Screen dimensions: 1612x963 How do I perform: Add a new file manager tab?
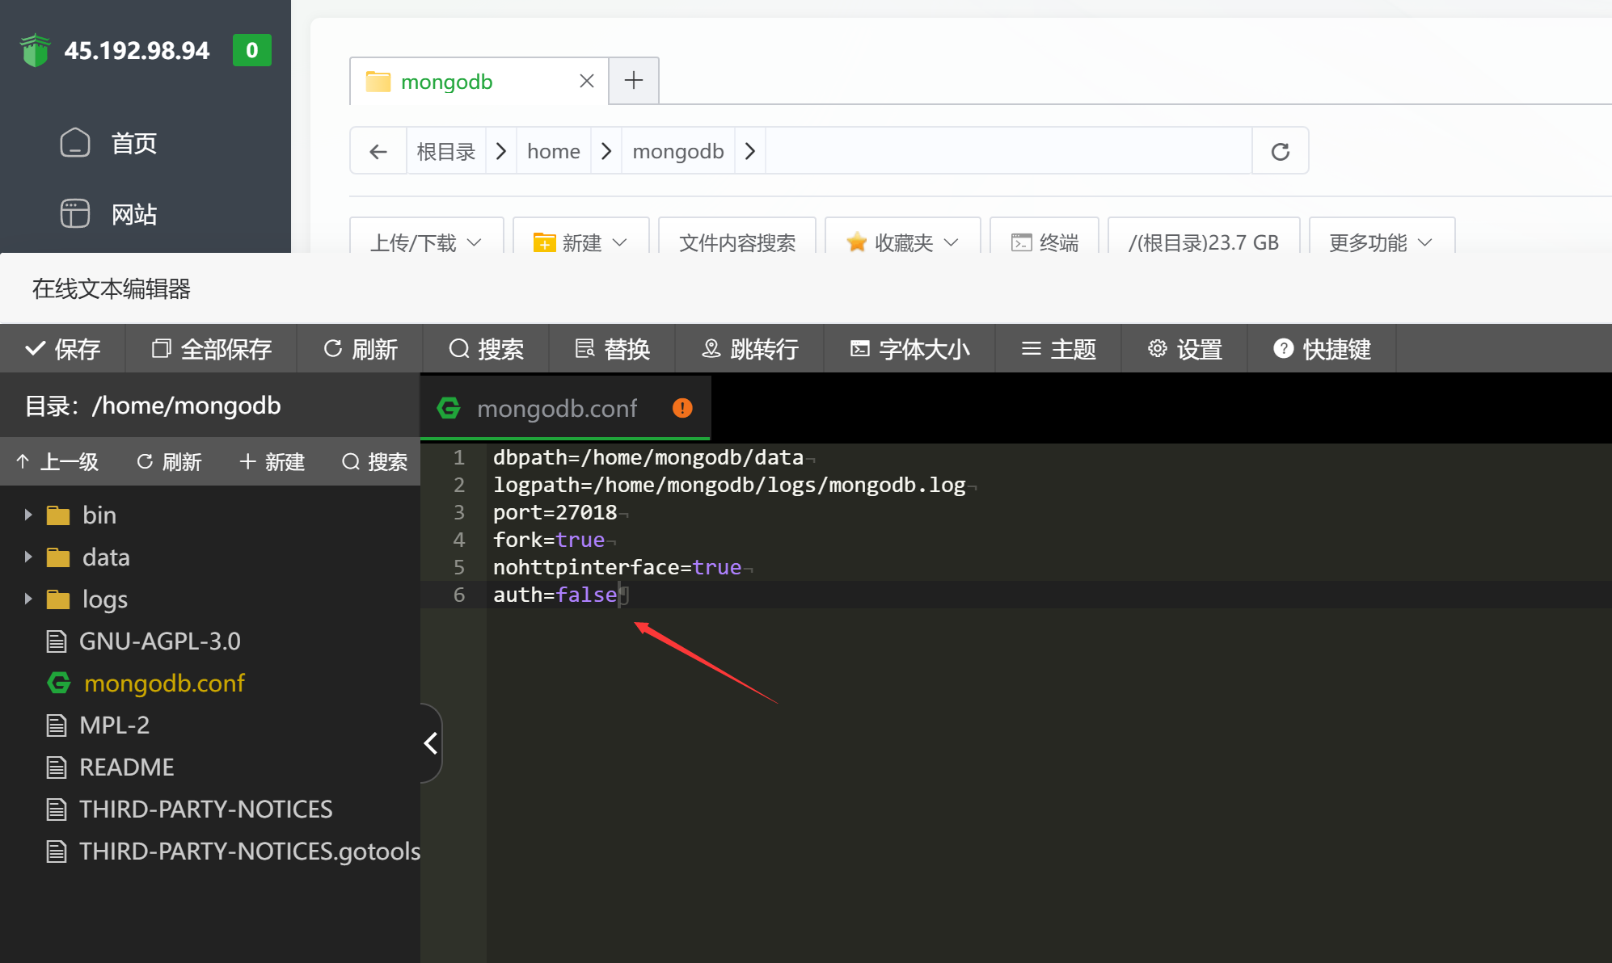click(x=634, y=81)
